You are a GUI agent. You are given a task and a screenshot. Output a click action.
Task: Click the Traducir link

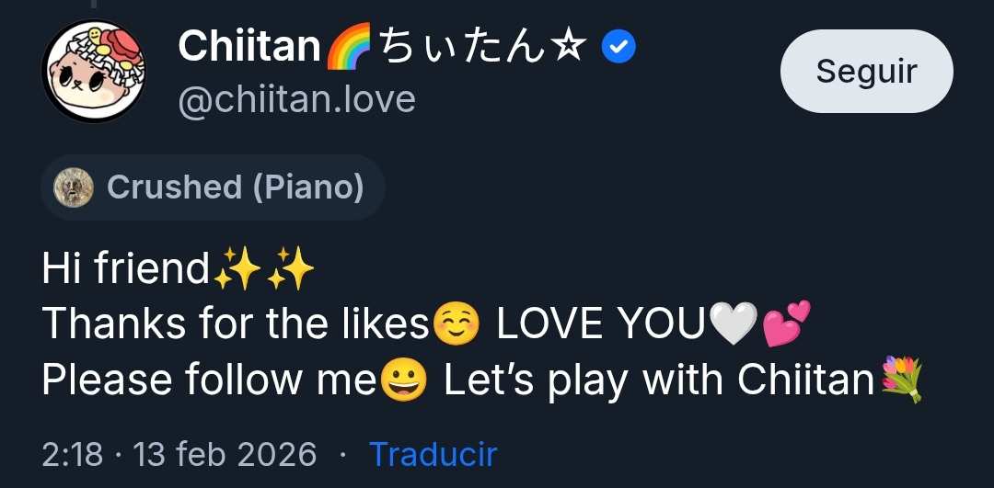pos(433,454)
